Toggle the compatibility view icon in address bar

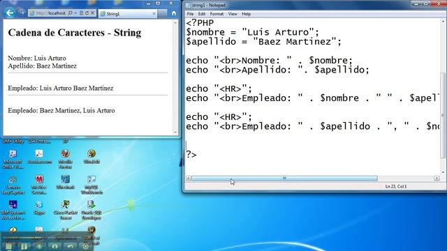pyautogui.click(x=82, y=13)
